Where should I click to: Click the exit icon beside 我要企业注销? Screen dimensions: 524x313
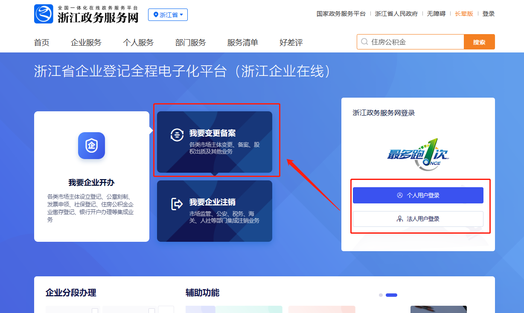click(x=177, y=204)
